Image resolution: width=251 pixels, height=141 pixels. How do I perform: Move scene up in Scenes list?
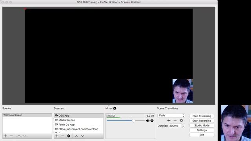[19, 136]
